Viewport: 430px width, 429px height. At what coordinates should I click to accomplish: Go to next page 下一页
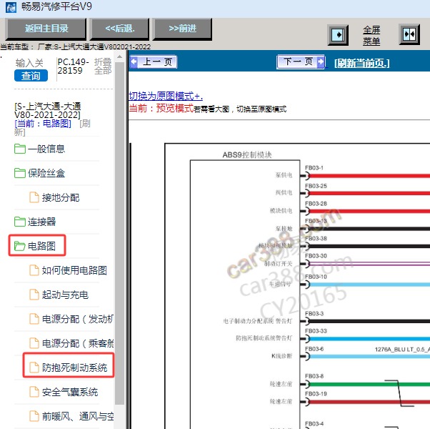pos(301,61)
